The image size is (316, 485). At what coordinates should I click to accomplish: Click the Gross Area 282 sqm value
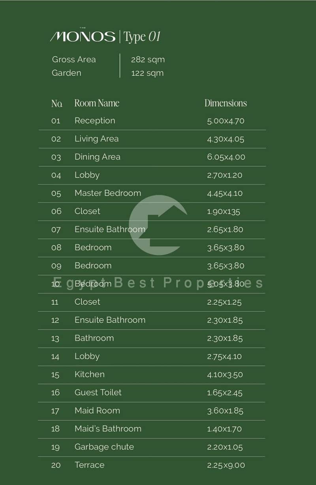pos(148,60)
